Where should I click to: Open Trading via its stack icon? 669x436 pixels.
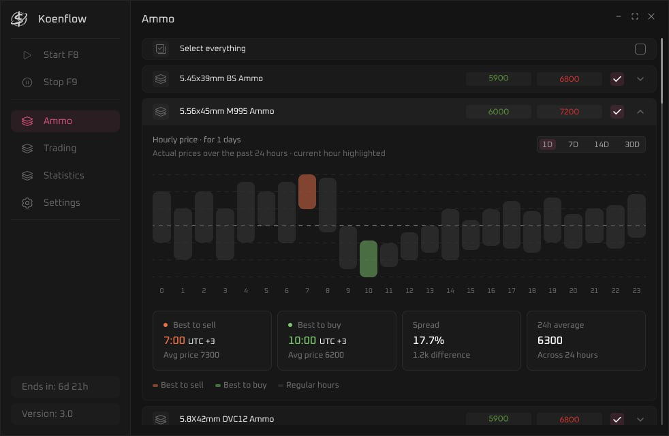tap(27, 149)
